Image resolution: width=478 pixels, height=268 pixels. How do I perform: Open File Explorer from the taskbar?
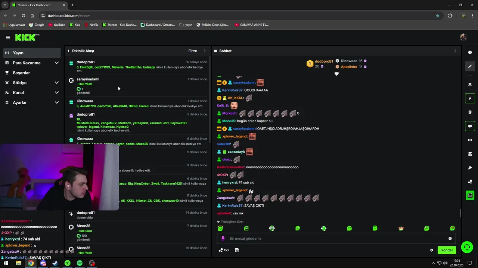(x=18, y=263)
